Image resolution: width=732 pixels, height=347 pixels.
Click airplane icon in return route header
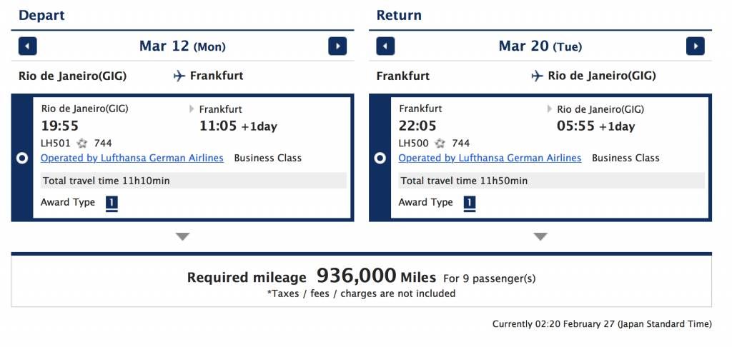tap(538, 76)
